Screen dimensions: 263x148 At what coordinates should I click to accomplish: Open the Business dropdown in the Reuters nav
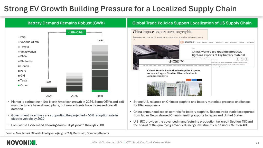point(205,42)
